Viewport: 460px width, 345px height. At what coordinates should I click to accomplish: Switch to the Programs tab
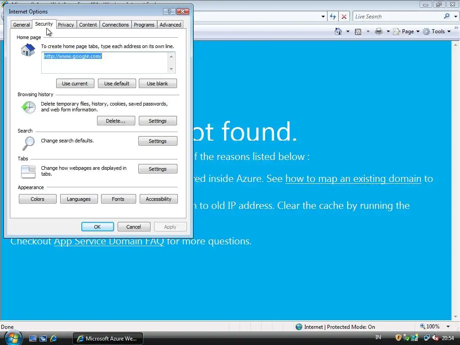(144, 25)
